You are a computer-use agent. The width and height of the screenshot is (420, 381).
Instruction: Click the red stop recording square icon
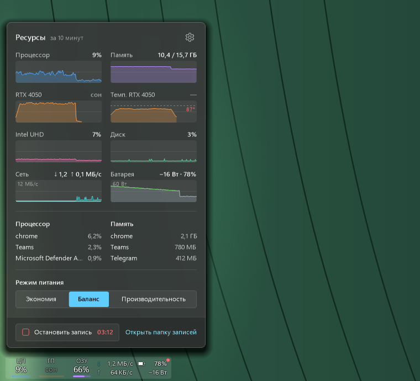point(26,332)
